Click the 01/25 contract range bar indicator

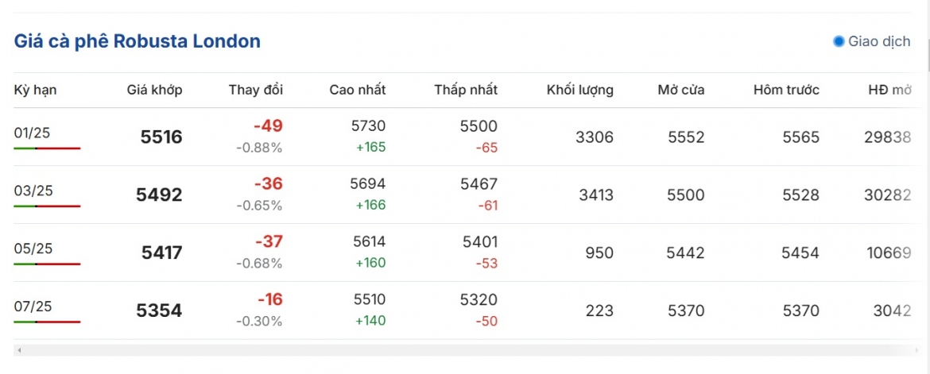(x=48, y=148)
